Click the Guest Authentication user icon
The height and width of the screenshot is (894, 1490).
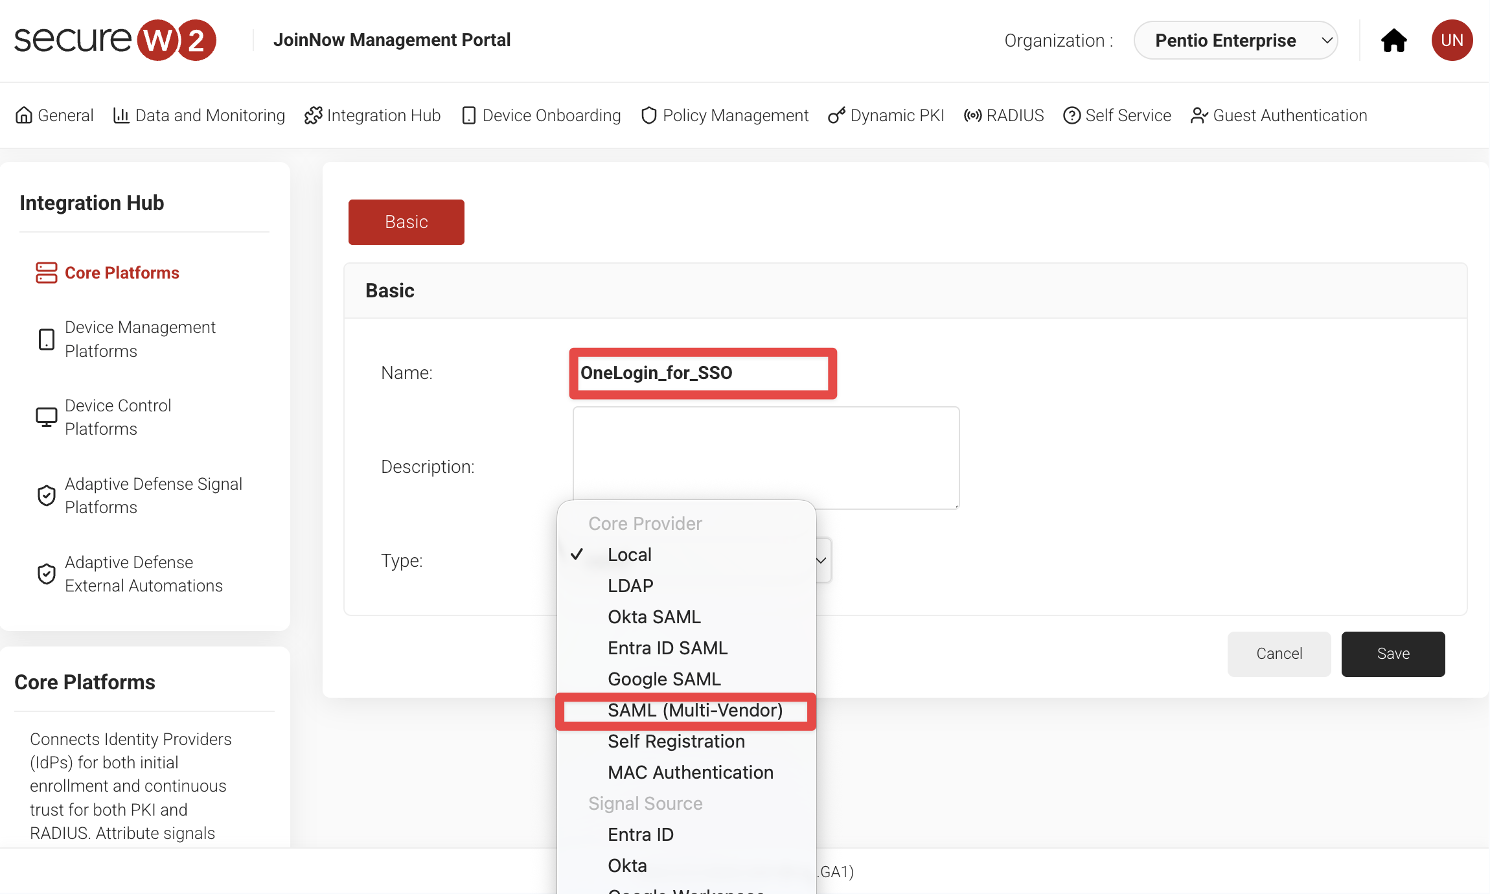pos(1199,115)
